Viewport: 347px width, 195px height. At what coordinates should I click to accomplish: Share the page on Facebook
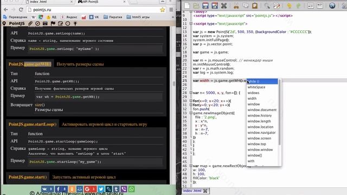[x=61, y=189]
